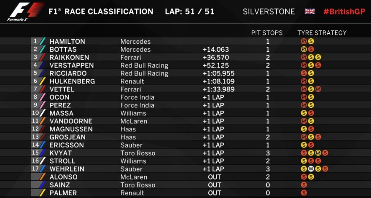Click Hamilton's position 1 badge

click(35, 41)
